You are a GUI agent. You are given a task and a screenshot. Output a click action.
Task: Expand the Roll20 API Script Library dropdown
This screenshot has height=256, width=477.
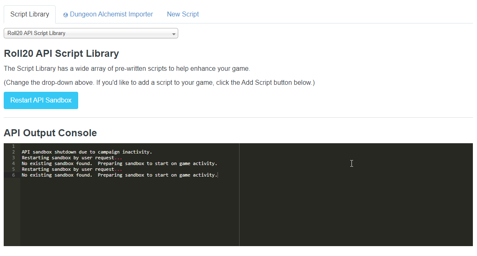coord(91,33)
